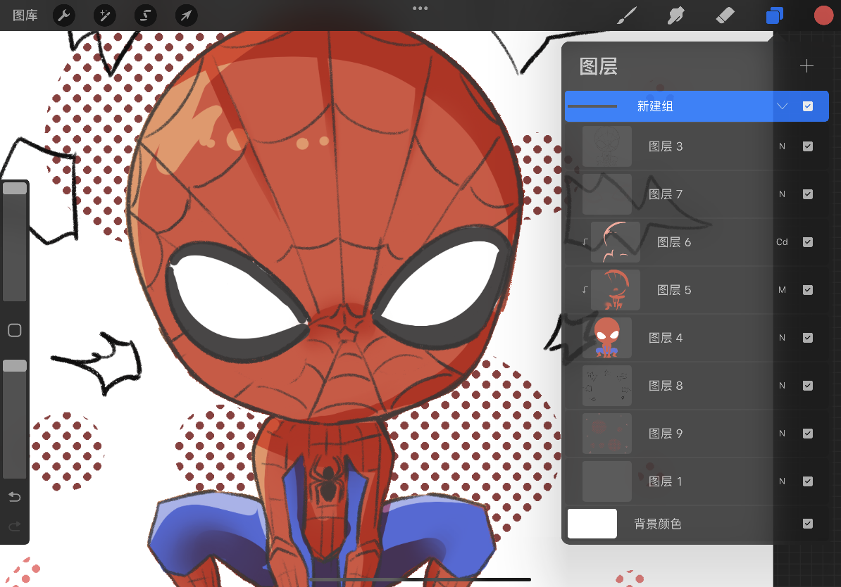Click white background color swatch

(592, 524)
